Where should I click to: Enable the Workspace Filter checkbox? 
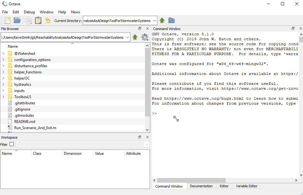[11, 144]
